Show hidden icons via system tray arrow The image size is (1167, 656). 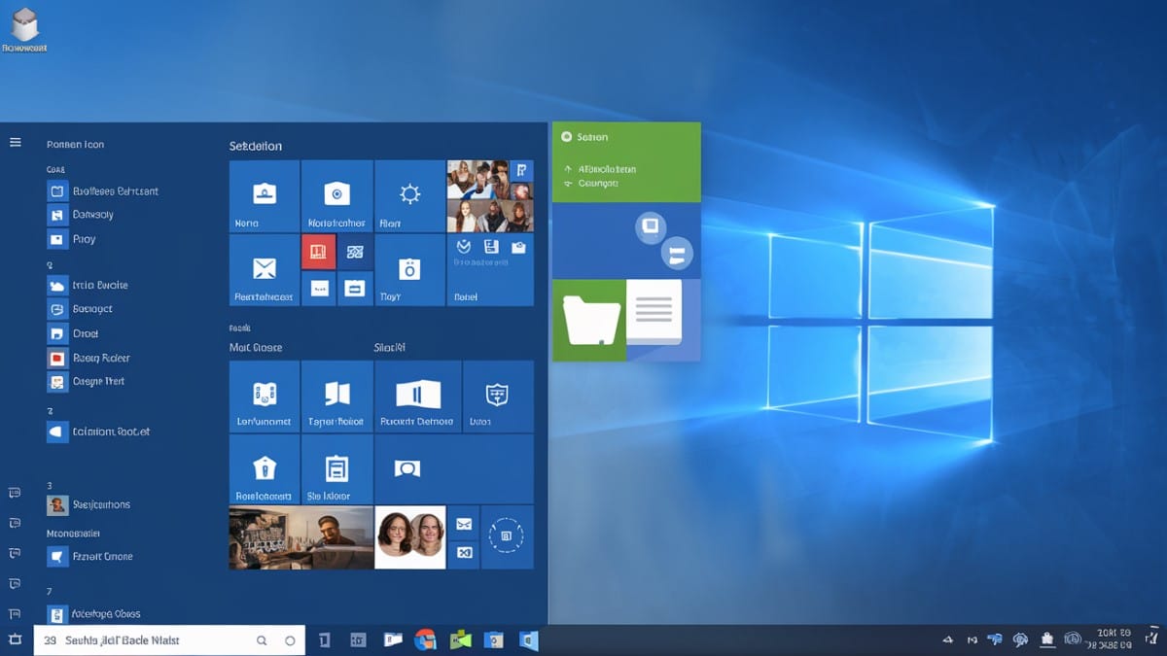click(948, 640)
